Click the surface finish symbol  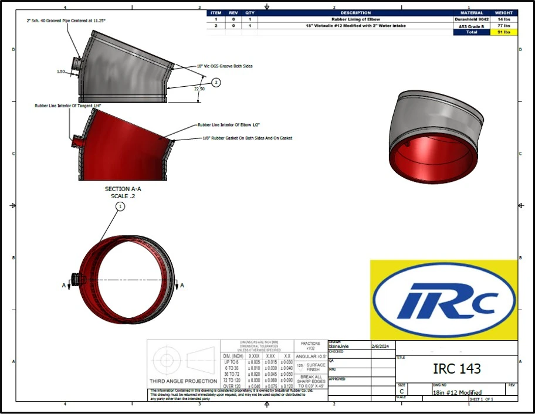[x=302, y=366]
